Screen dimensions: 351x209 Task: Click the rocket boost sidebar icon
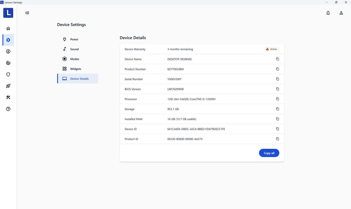(x=8, y=86)
